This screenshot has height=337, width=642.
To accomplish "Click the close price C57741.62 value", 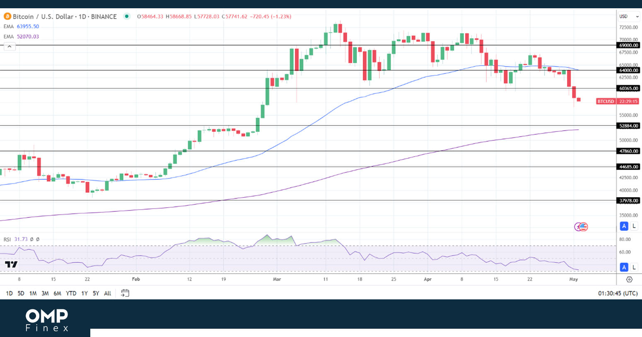I will tap(234, 17).
